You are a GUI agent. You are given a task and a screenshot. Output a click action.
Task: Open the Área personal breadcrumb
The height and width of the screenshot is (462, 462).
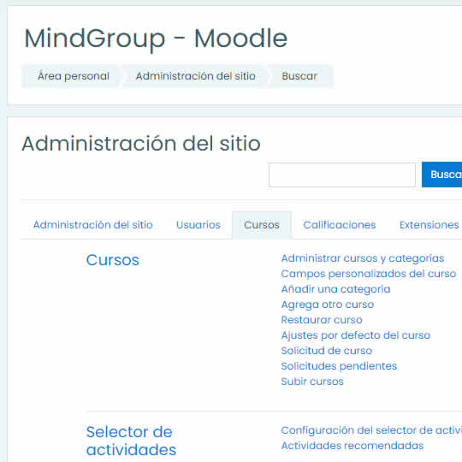[74, 76]
